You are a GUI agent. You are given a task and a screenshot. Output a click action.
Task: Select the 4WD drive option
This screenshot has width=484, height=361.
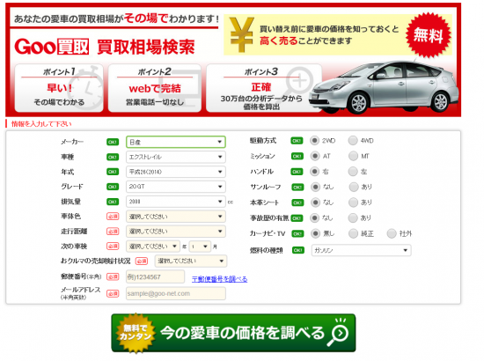tap(353, 141)
